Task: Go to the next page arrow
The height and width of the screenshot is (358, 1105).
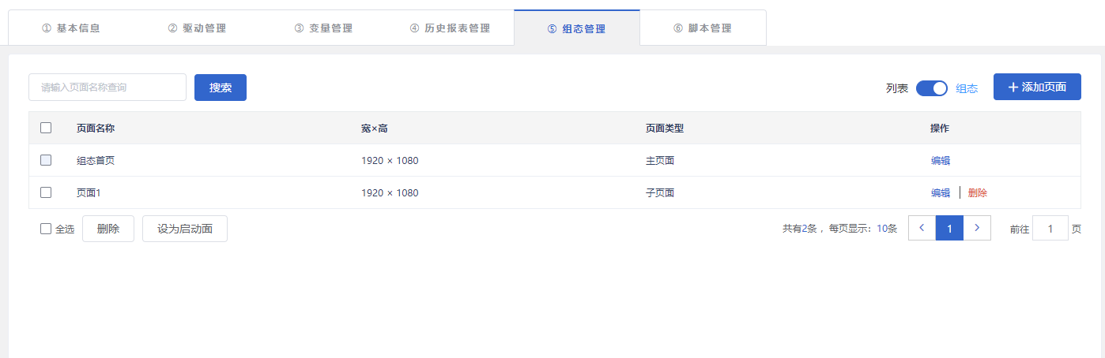Action: pyautogui.click(x=977, y=228)
